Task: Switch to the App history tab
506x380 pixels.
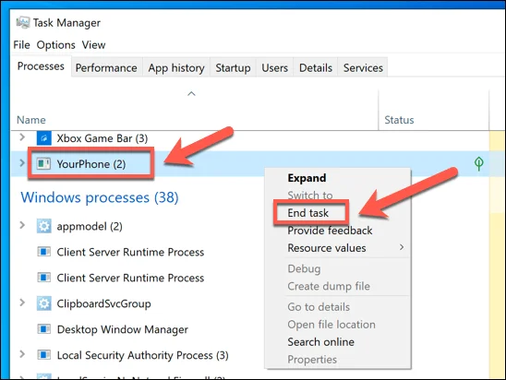Action: [176, 67]
